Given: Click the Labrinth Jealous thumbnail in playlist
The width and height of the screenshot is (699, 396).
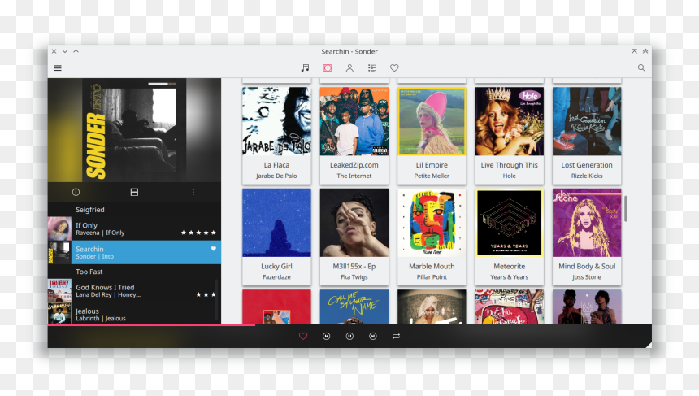Looking at the screenshot, I should coord(59,314).
